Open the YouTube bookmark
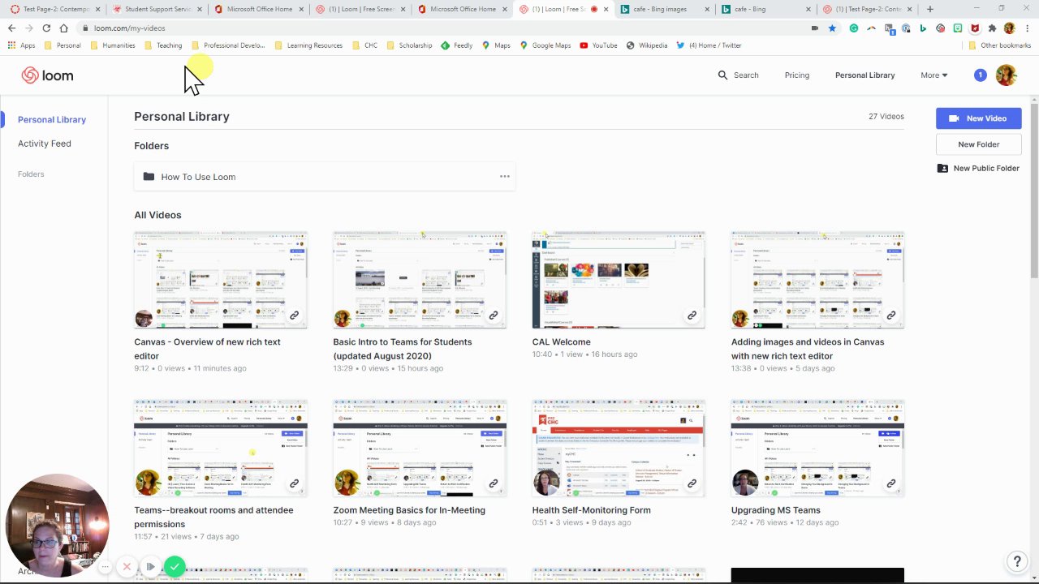 [599, 45]
